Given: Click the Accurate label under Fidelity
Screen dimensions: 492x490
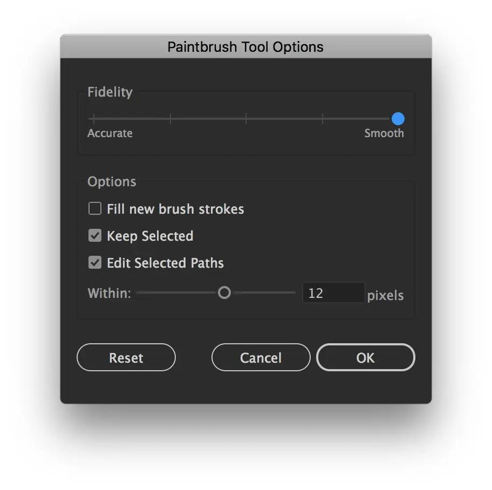Looking at the screenshot, I should (x=110, y=133).
